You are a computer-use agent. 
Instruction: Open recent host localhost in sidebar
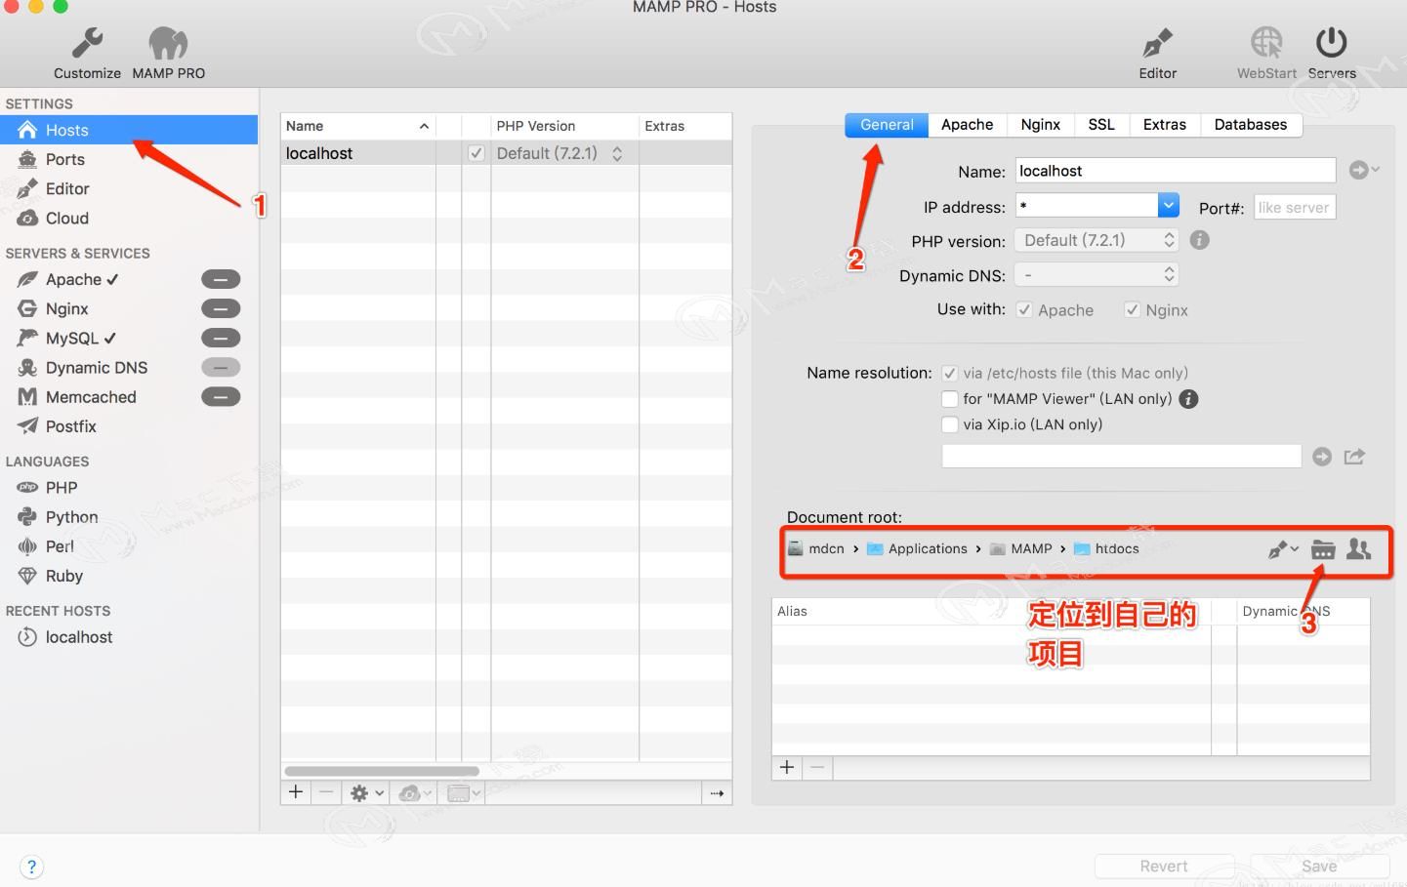click(x=78, y=636)
